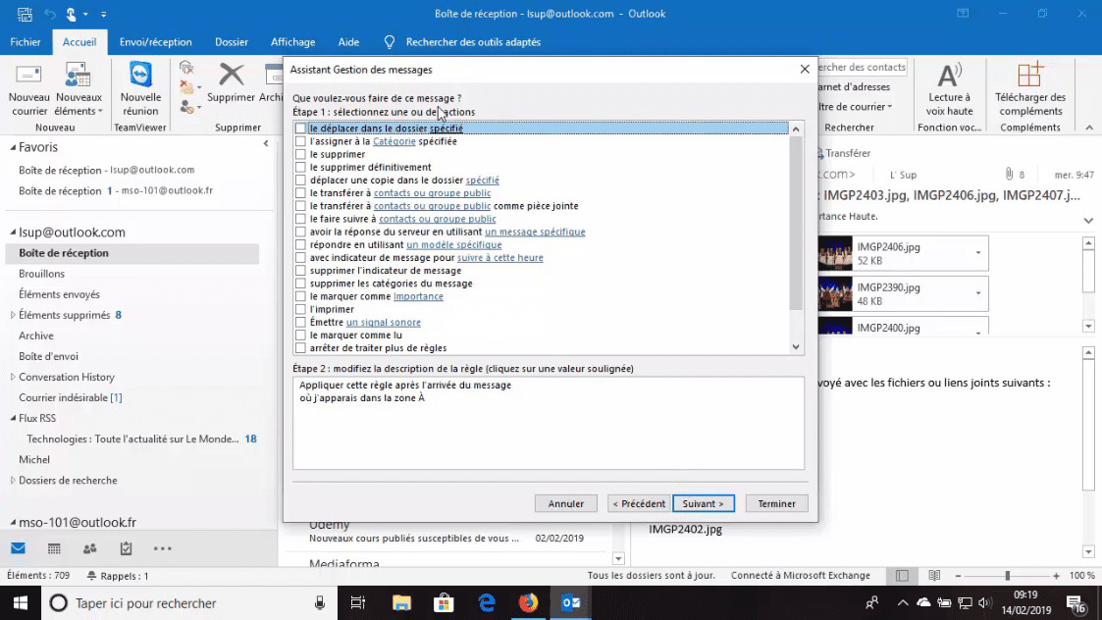Expand Éléments supprimés folder

[x=13, y=315]
